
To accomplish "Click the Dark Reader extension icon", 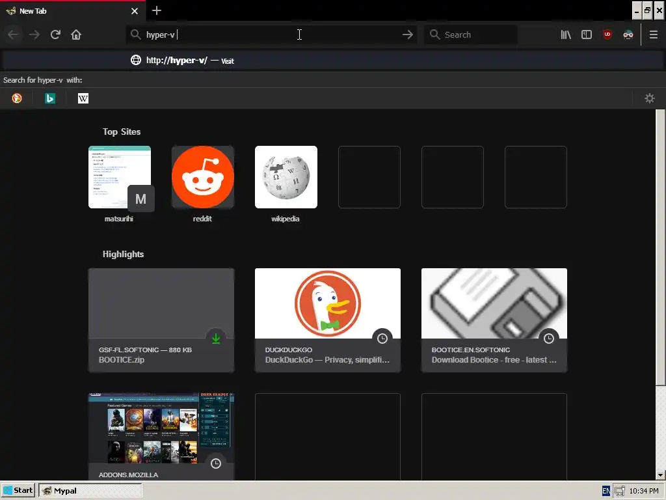I will point(628,35).
